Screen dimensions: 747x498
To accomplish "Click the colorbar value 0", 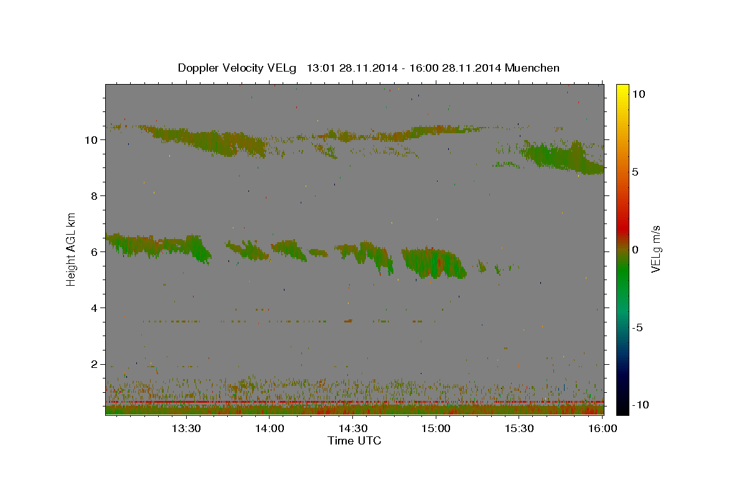I will point(635,250).
